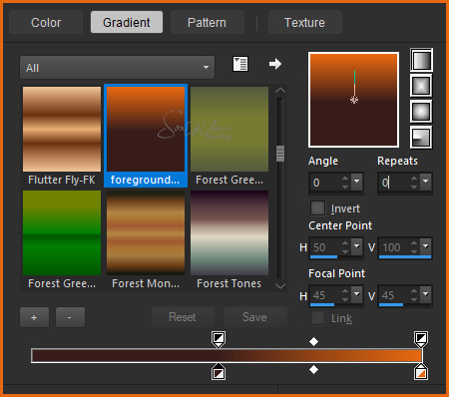Select the rectangular gradient style icon
Image resolution: width=449 pixels, height=397 pixels.
click(421, 86)
